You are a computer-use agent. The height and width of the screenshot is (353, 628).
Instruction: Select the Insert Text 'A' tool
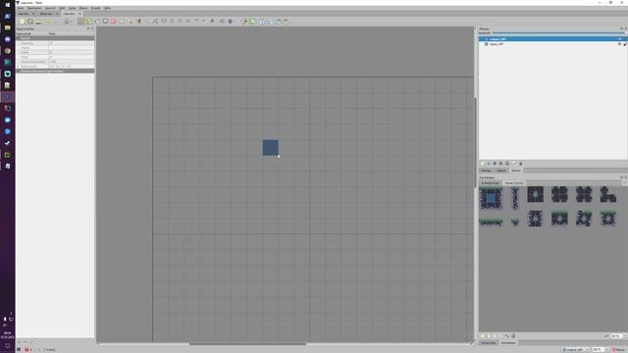point(212,21)
